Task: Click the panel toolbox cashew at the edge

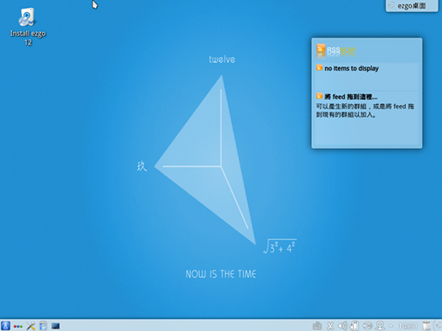Action: coord(439,326)
